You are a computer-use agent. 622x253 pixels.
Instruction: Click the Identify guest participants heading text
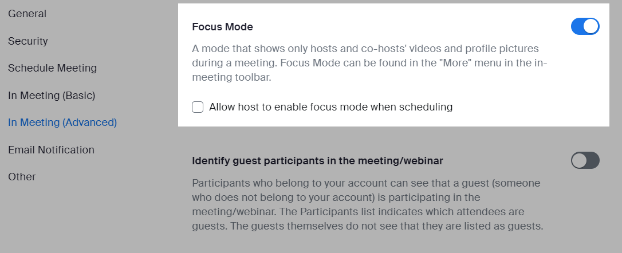(317, 161)
